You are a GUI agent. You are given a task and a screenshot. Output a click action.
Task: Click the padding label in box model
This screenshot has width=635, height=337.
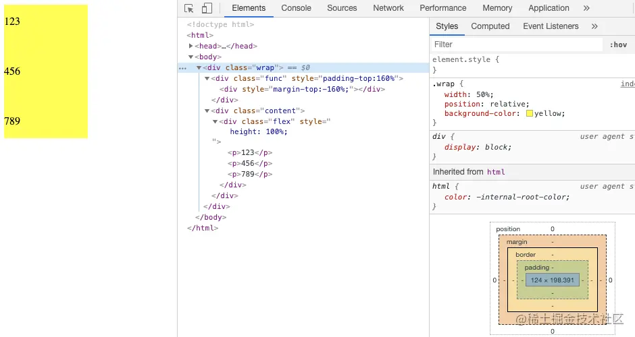[537, 268]
